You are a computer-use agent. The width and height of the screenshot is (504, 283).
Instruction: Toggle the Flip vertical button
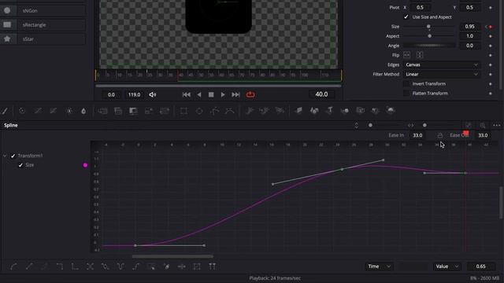click(x=420, y=55)
